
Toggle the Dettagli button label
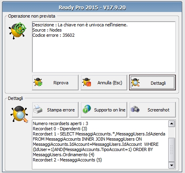coord(158,83)
